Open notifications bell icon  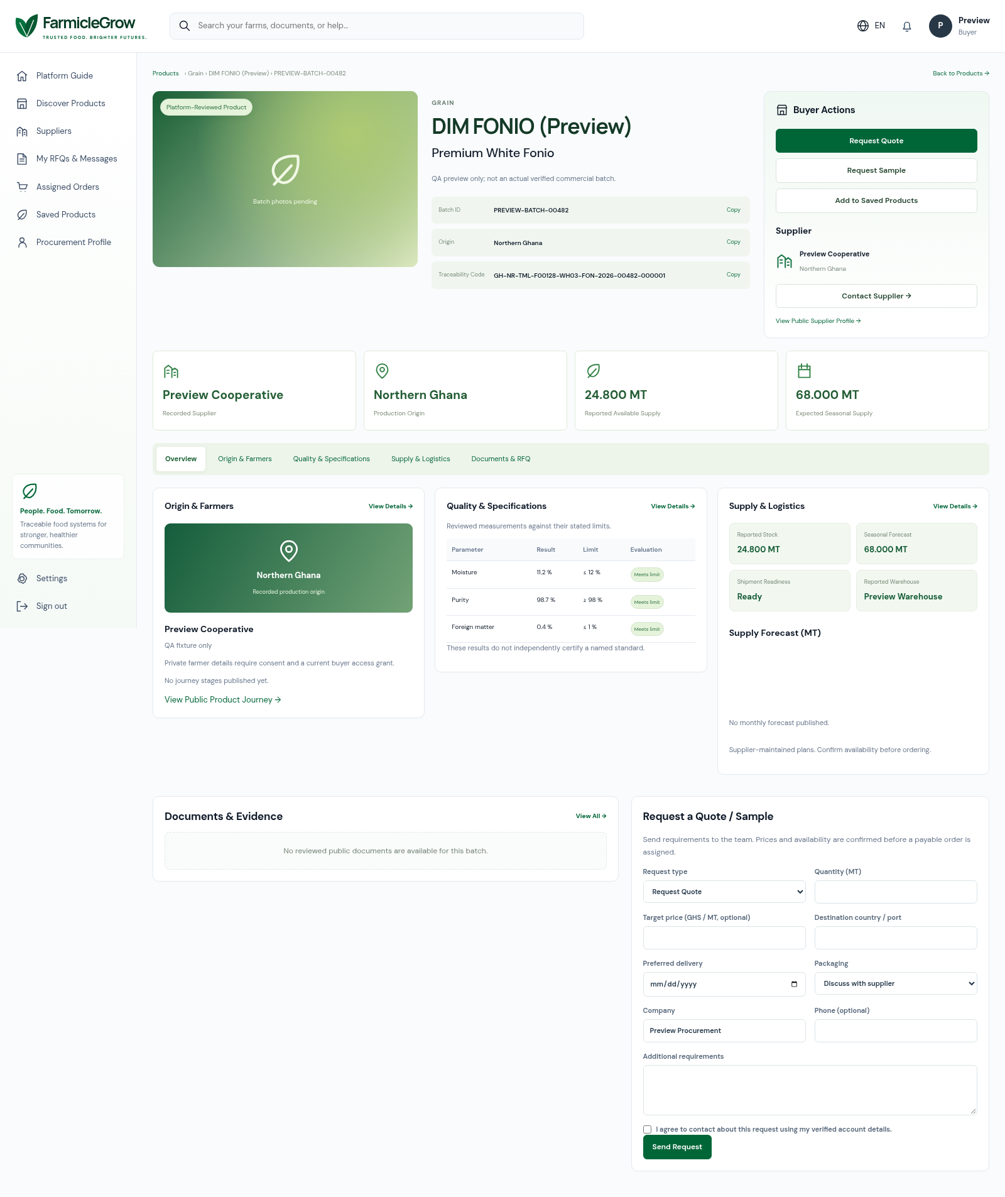907,26
